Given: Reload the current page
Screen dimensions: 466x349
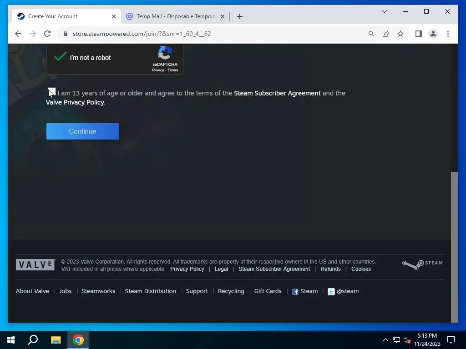Looking at the screenshot, I should point(47,34).
